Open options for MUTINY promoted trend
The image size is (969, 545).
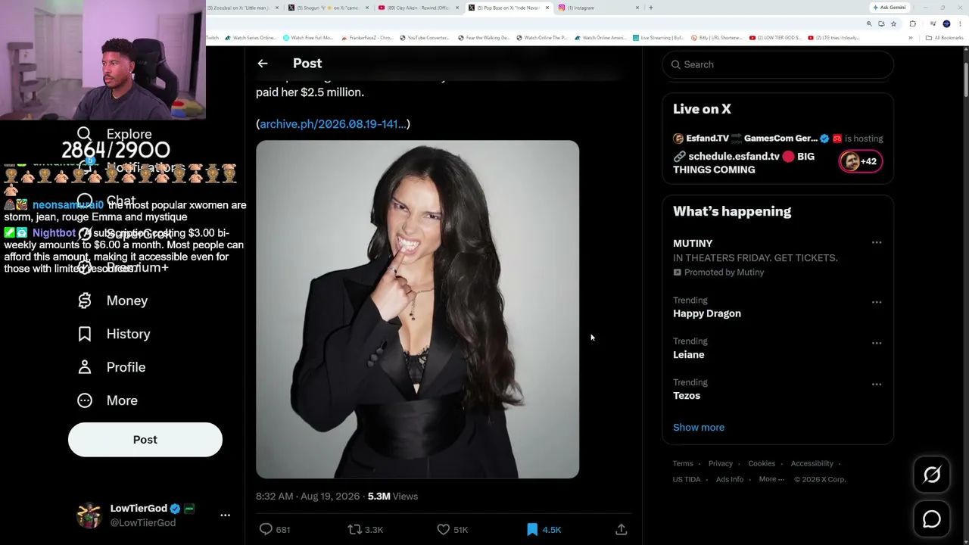pos(877,242)
